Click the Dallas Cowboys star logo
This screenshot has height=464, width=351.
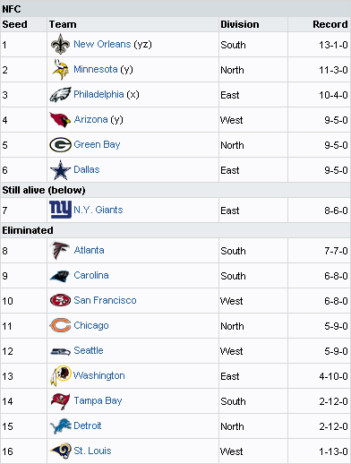tap(60, 170)
